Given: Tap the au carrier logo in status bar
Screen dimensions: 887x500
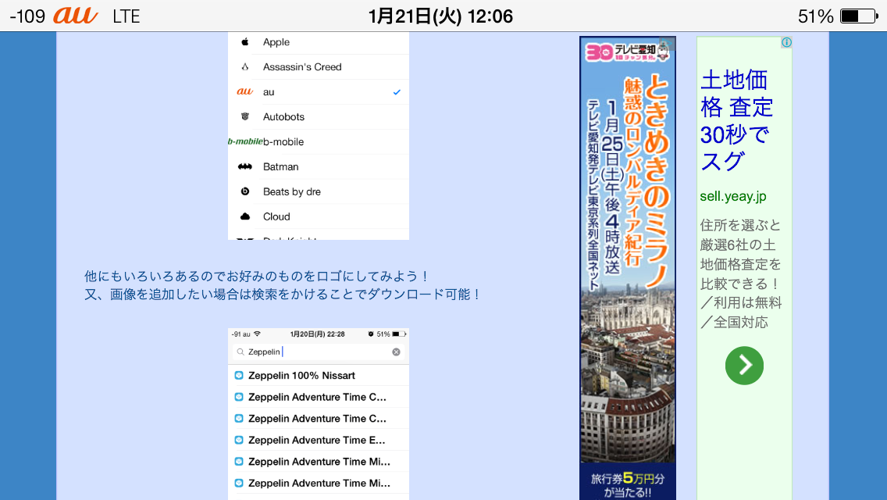Looking at the screenshot, I should coord(75,16).
